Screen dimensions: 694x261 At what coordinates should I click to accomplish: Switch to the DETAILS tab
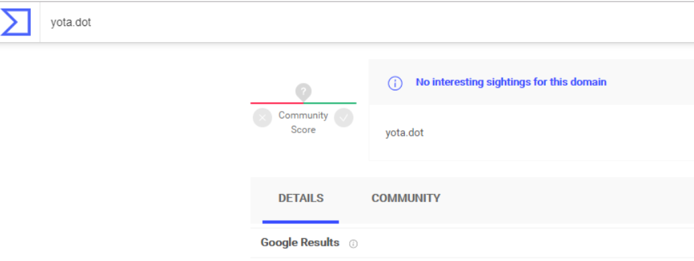coord(301,198)
